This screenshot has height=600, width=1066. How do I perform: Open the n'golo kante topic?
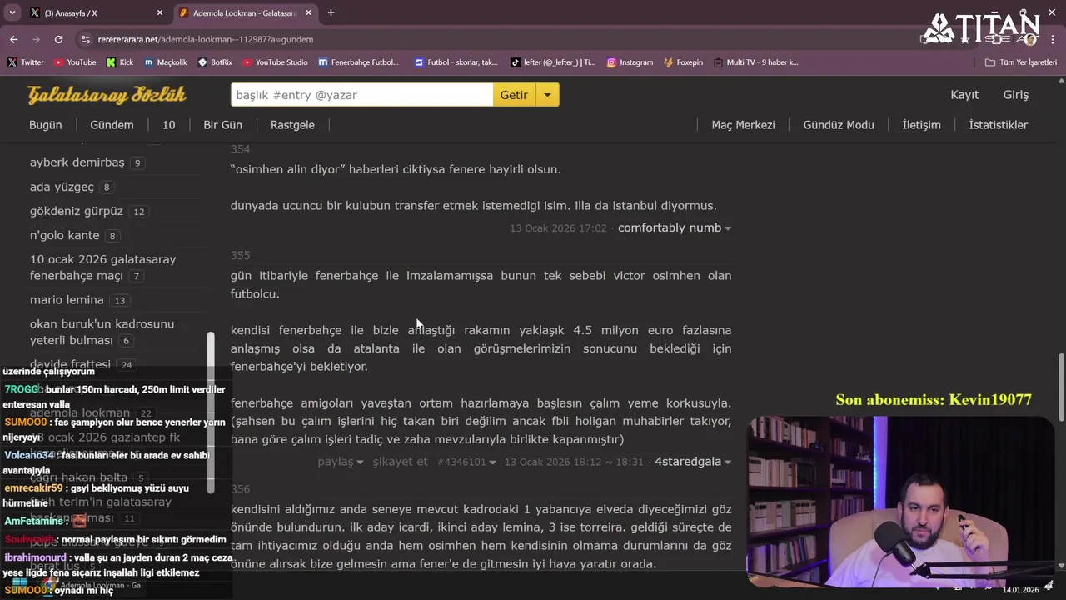(x=64, y=235)
